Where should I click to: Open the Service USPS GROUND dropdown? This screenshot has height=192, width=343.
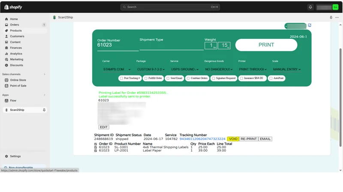click(185, 70)
